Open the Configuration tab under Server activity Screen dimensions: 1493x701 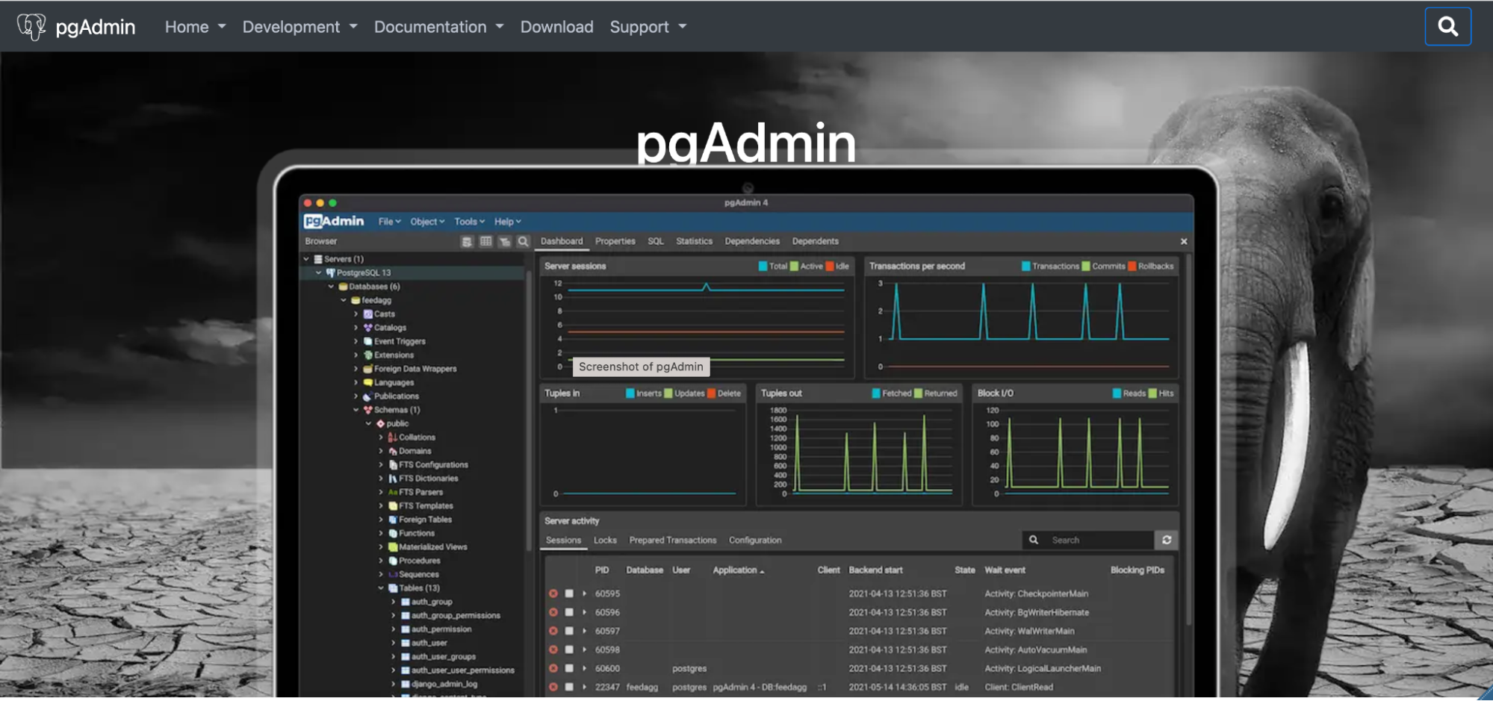[x=755, y=540]
